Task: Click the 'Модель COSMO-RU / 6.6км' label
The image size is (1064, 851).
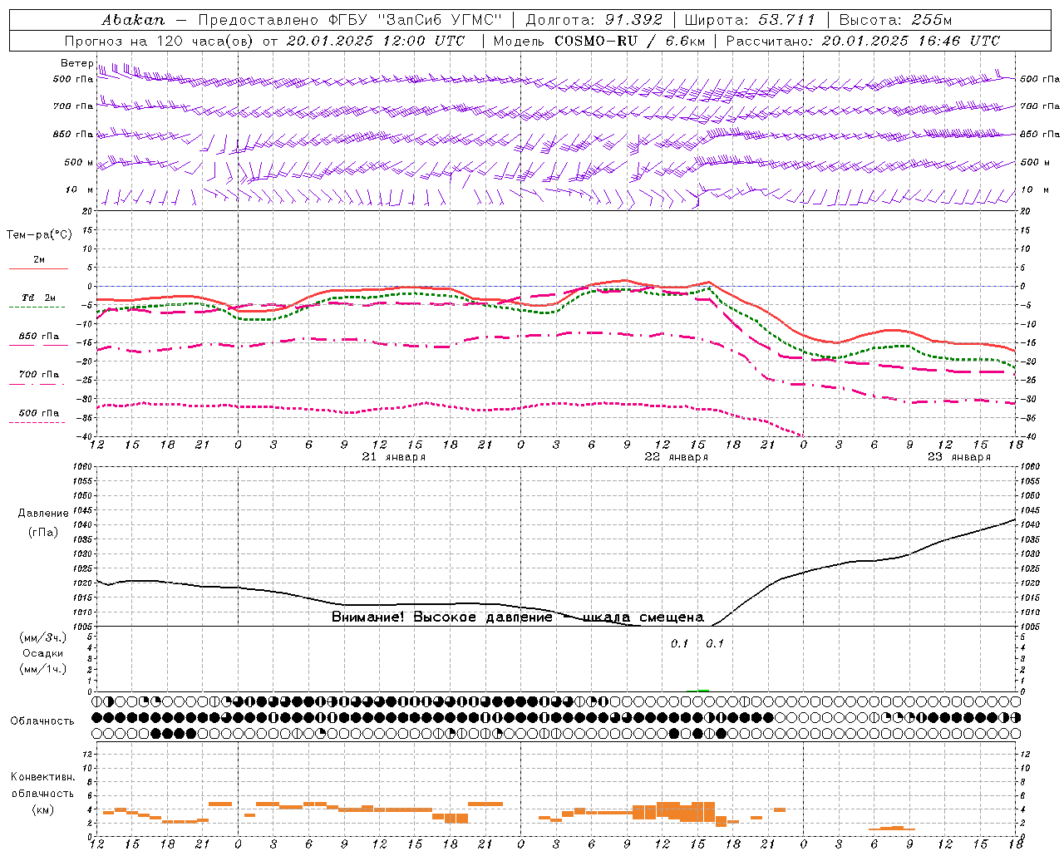Action: [x=599, y=41]
